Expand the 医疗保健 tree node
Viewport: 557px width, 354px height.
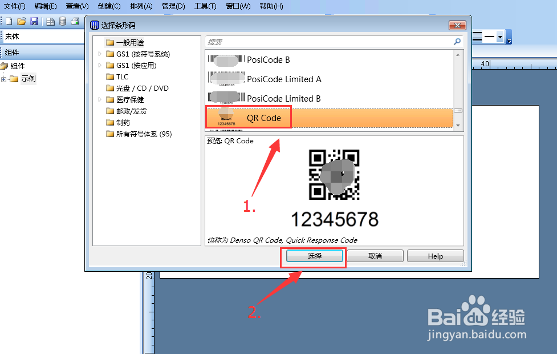pyautogui.click(x=100, y=99)
